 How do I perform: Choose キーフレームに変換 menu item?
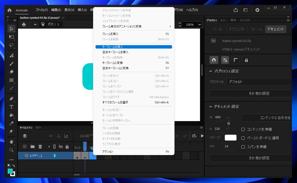[x=134, y=63]
